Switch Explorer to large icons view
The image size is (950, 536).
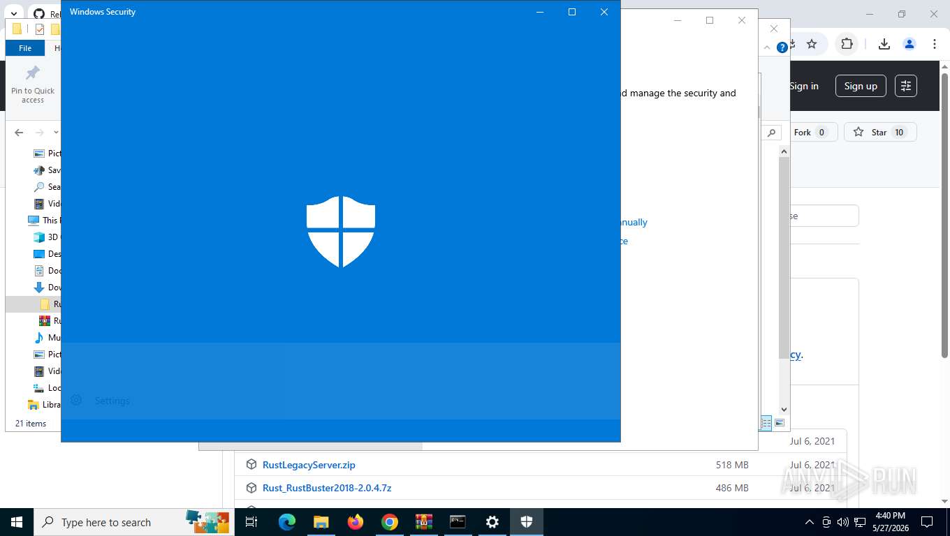click(x=780, y=423)
